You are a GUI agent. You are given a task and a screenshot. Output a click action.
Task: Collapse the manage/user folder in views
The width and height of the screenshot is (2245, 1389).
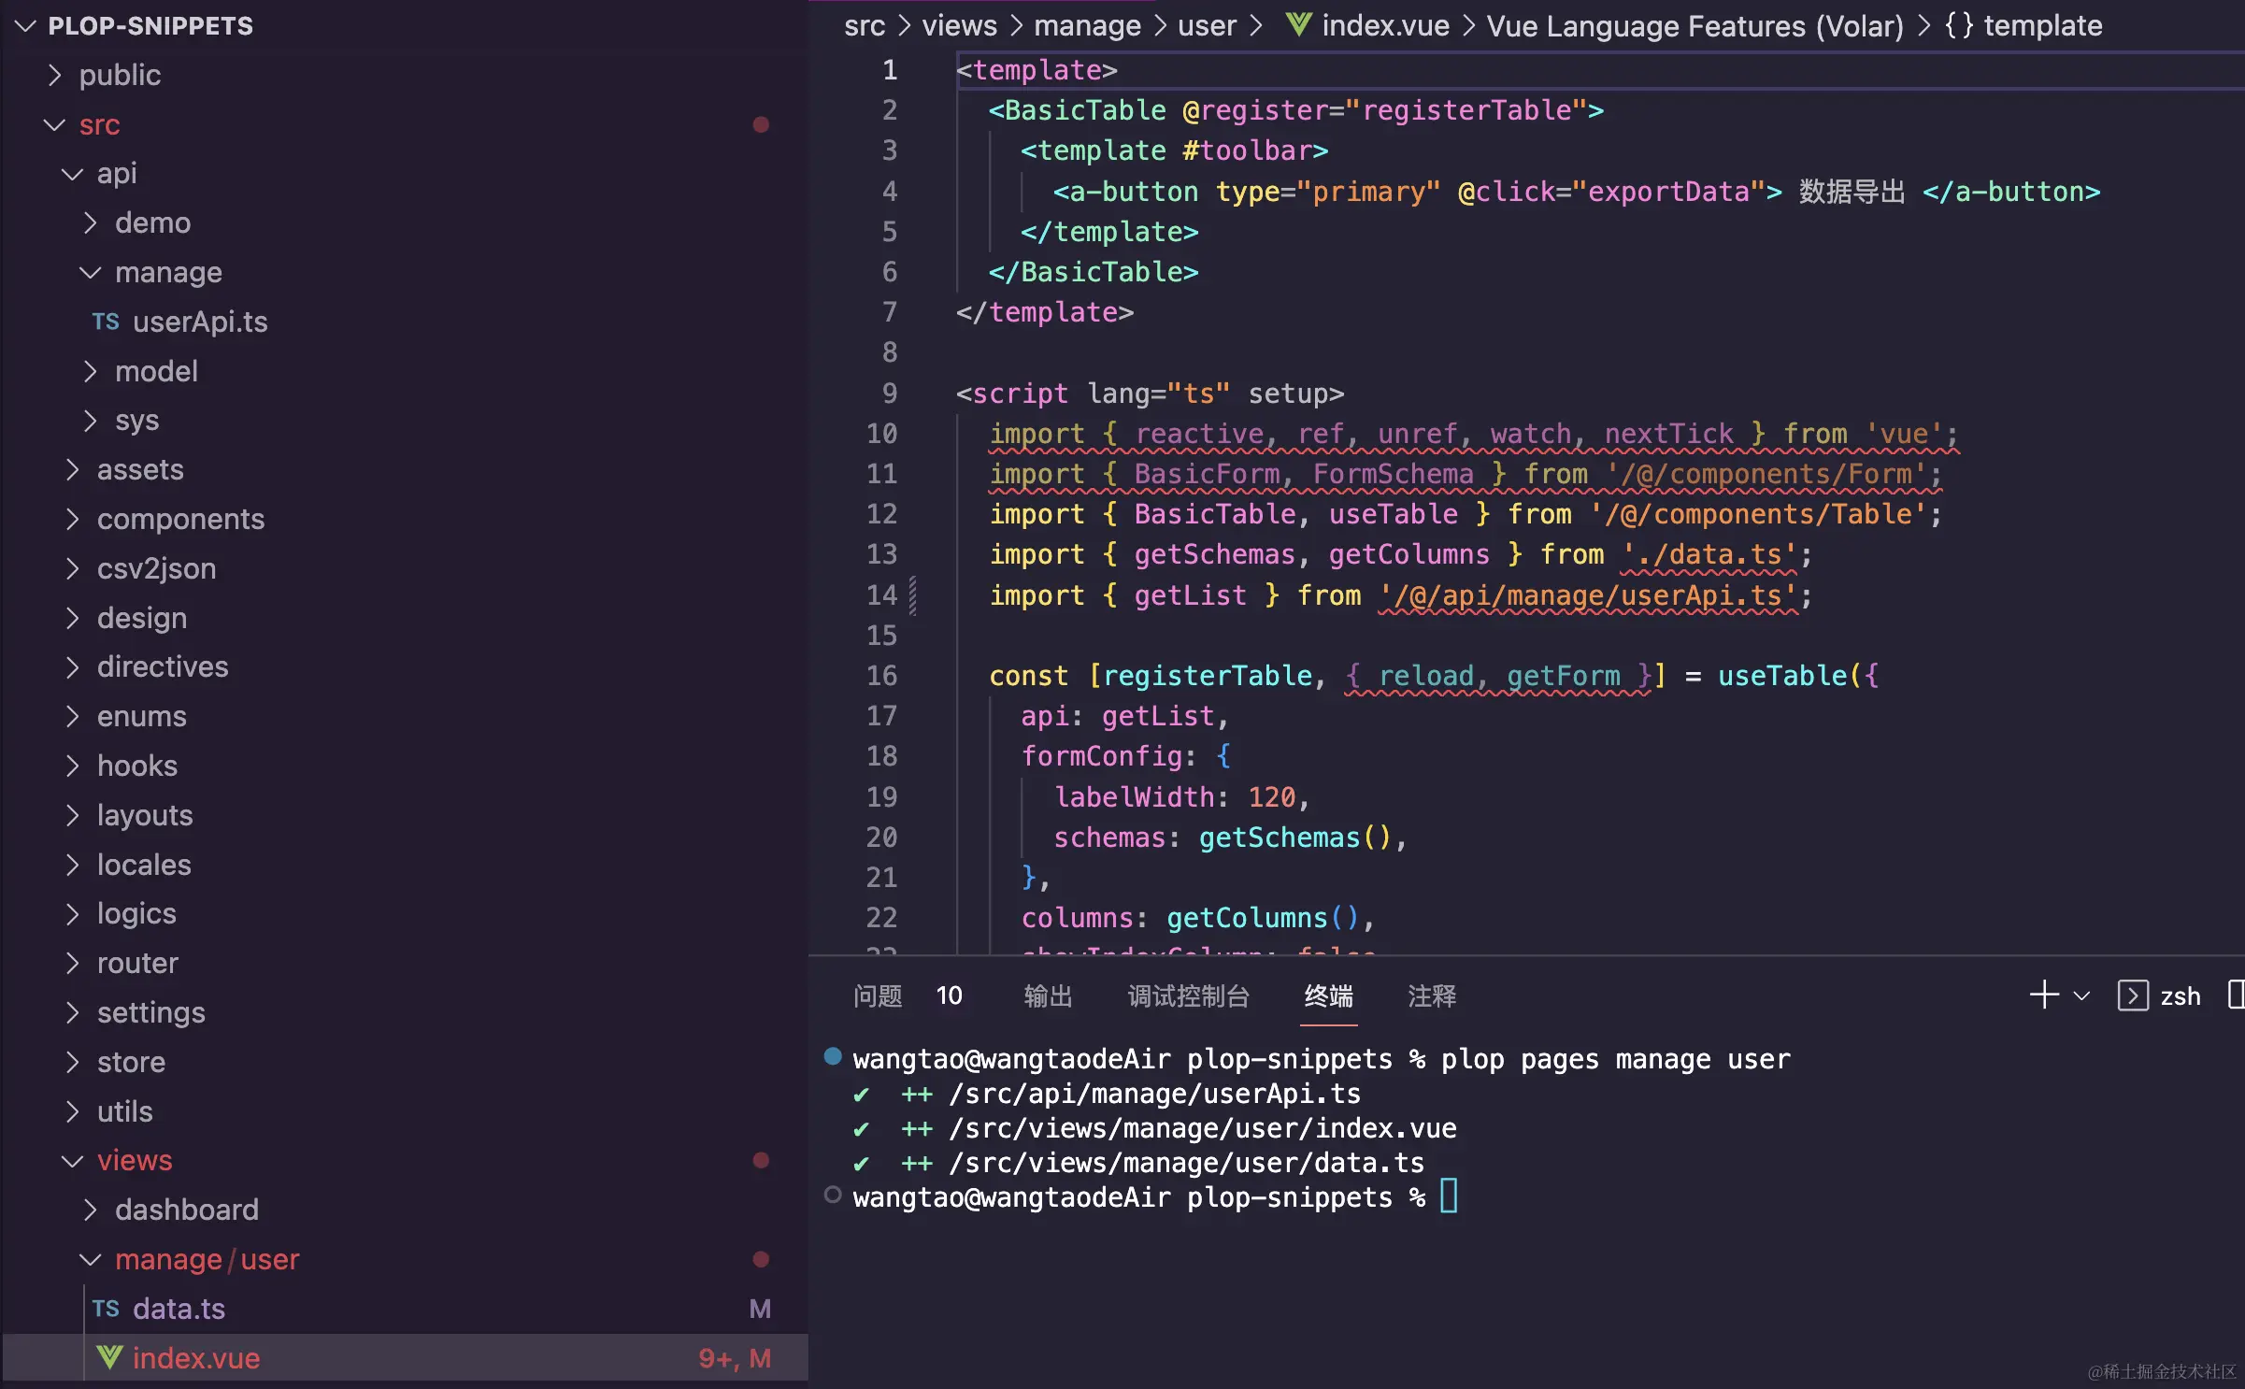tap(91, 1259)
